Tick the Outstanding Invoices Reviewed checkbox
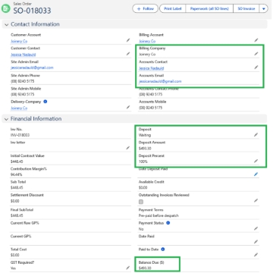The image size is (273, 273). click(141, 202)
